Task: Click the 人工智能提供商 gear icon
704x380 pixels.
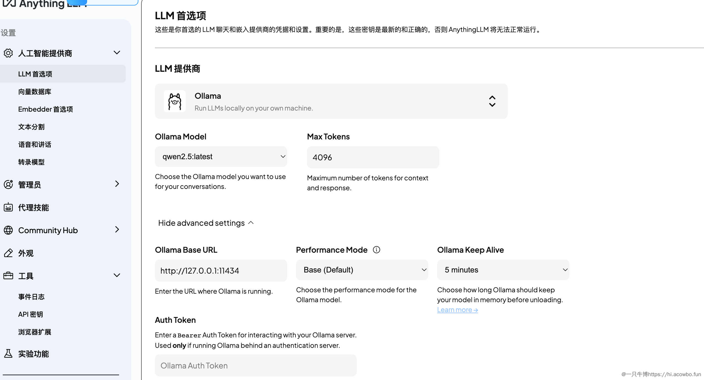Action: [x=8, y=53]
